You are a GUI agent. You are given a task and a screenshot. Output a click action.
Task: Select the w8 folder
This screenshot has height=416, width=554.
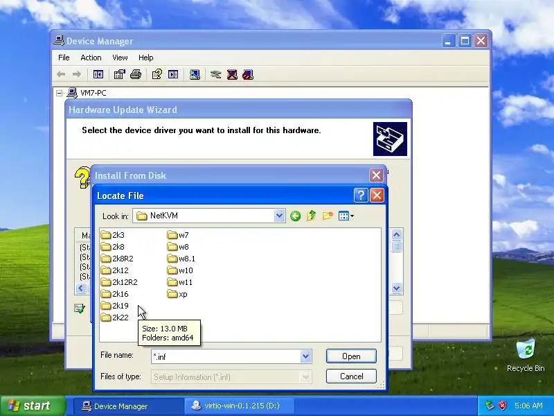178,247
